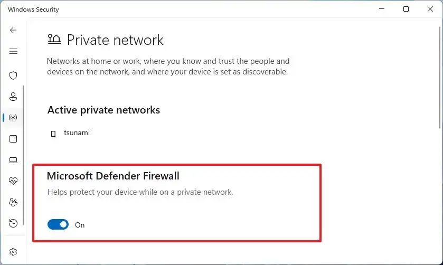Screen dimensions: 443x265
Task: Open Device security laptop icon
Action: [x=13, y=160]
